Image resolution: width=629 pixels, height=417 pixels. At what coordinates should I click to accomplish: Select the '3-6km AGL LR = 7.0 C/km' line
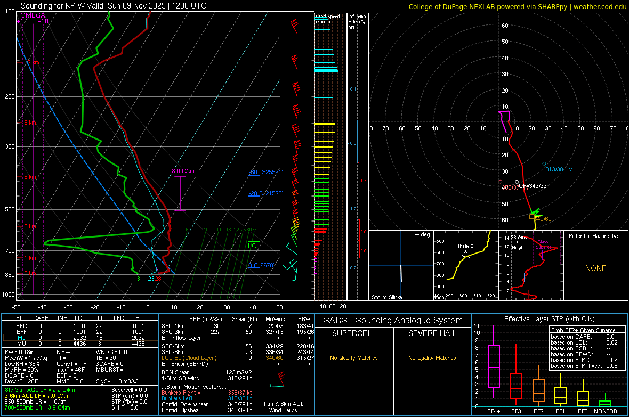[x=37, y=396]
